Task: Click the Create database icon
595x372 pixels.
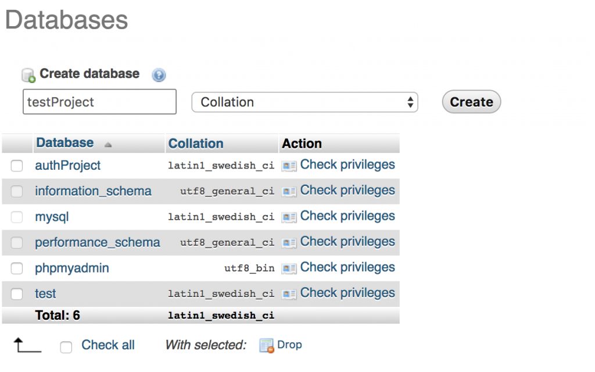Action: pyautogui.click(x=27, y=74)
